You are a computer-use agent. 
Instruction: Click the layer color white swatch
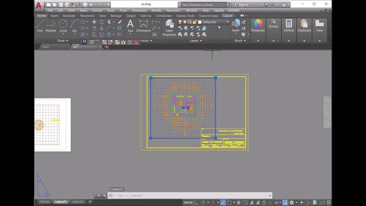click(200, 22)
